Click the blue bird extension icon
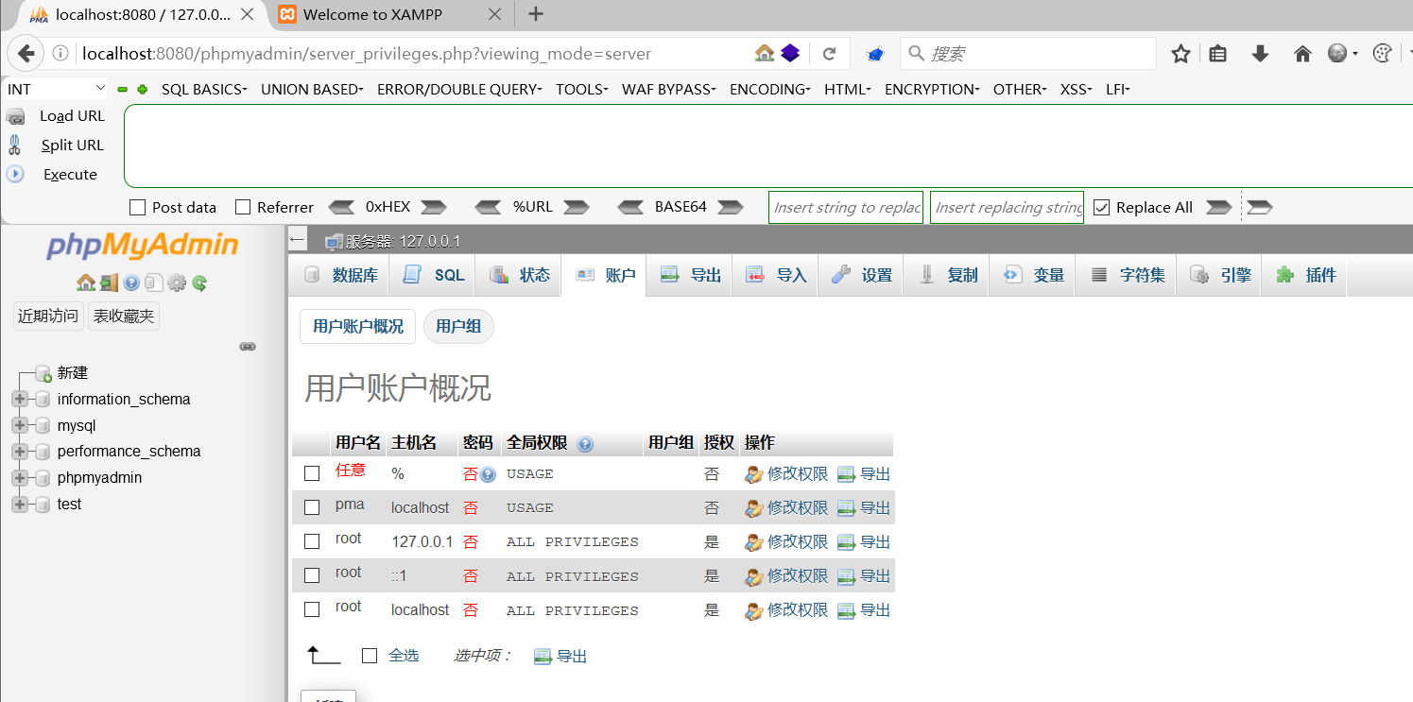 pos(875,54)
